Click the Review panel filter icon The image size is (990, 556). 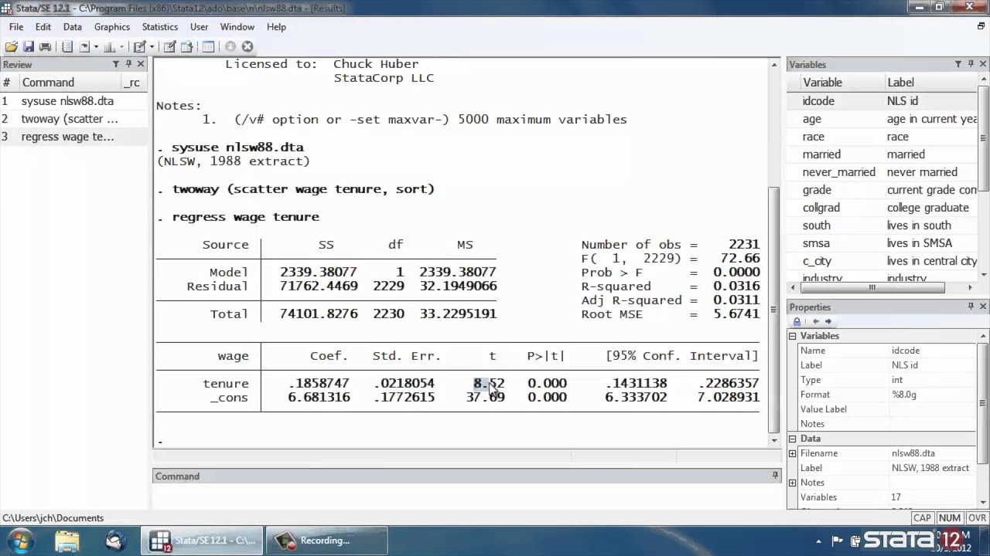tap(116, 64)
